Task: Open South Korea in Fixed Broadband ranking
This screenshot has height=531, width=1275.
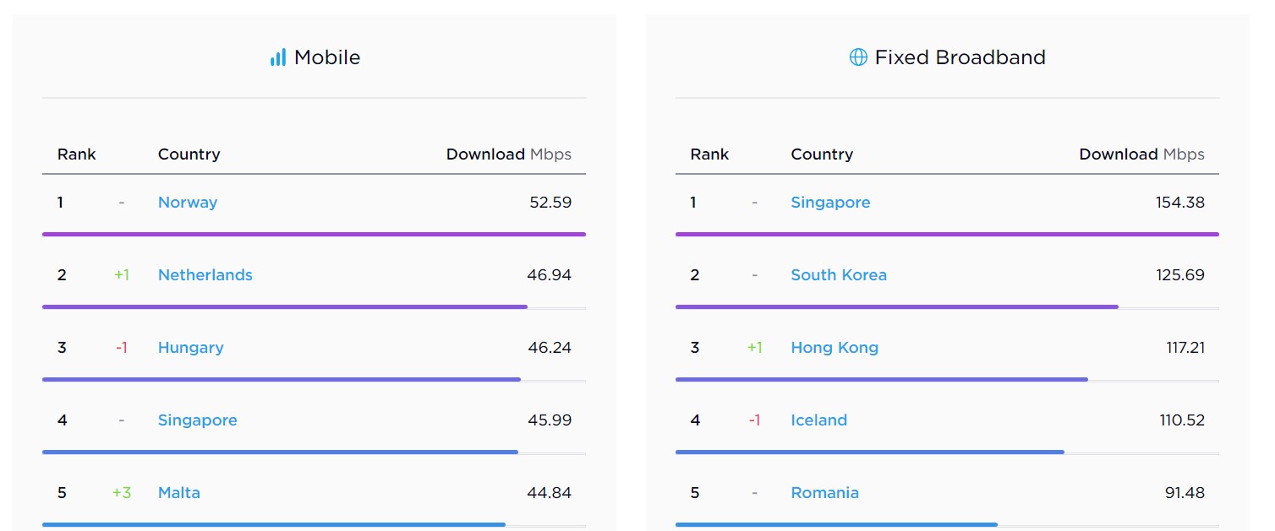Action: coord(839,275)
